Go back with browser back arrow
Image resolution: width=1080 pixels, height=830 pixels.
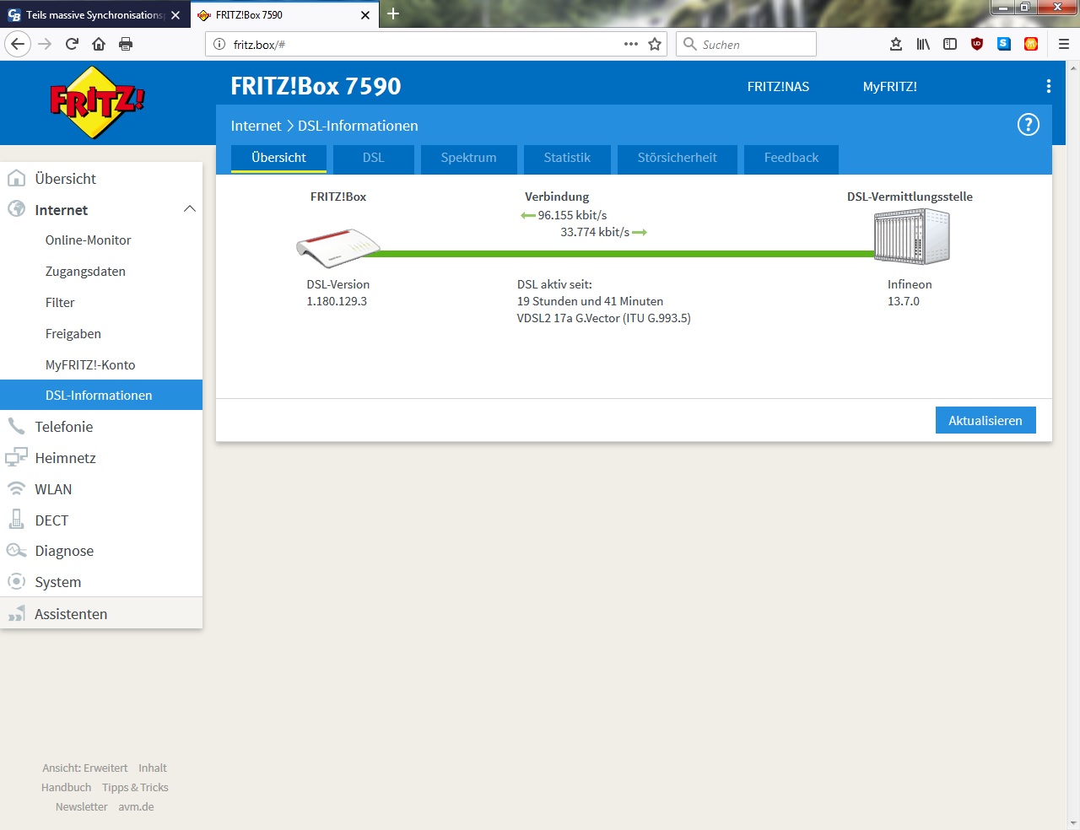tap(18, 44)
